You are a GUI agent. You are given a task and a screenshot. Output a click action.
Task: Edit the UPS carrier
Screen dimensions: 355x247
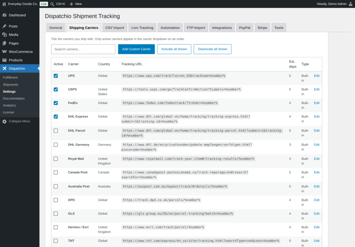coord(317,76)
